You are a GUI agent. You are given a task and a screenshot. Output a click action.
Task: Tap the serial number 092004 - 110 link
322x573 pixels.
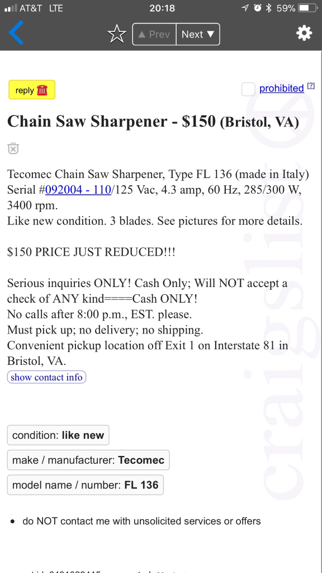[78, 190]
